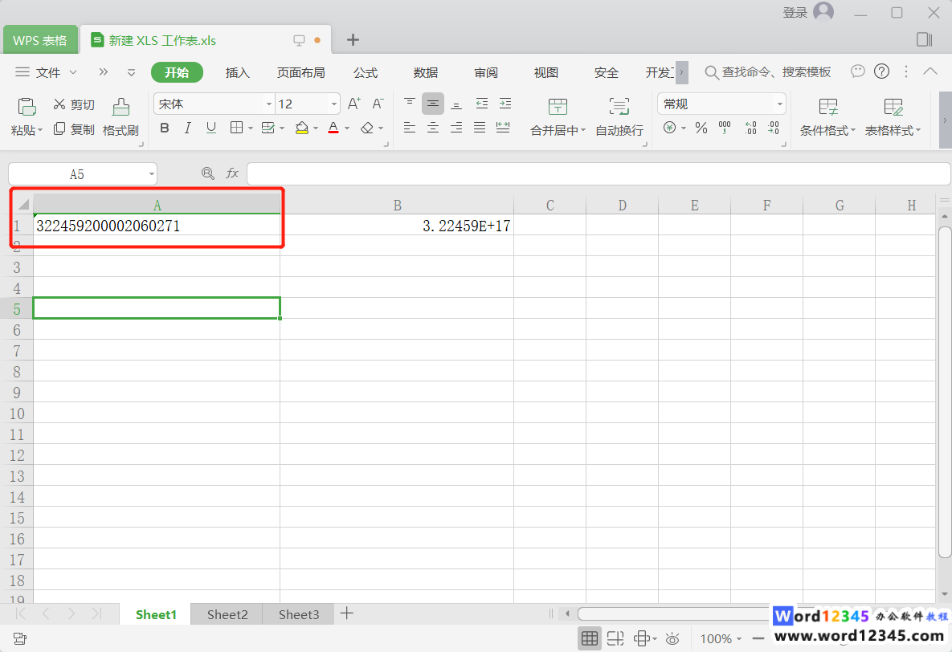This screenshot has height=652, width=952.
Task: Add a new sheet with plus button
Action: point(347,613)
